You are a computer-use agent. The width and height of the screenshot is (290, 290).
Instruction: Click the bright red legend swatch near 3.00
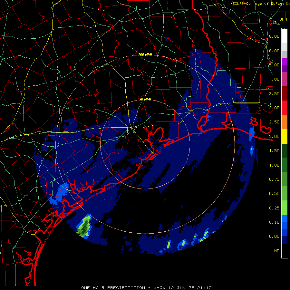(285, 108)
